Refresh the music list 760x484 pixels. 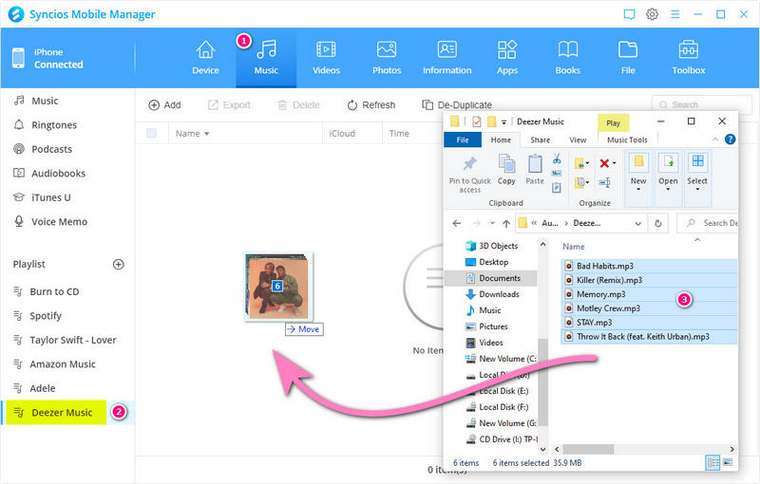(371, 105)
